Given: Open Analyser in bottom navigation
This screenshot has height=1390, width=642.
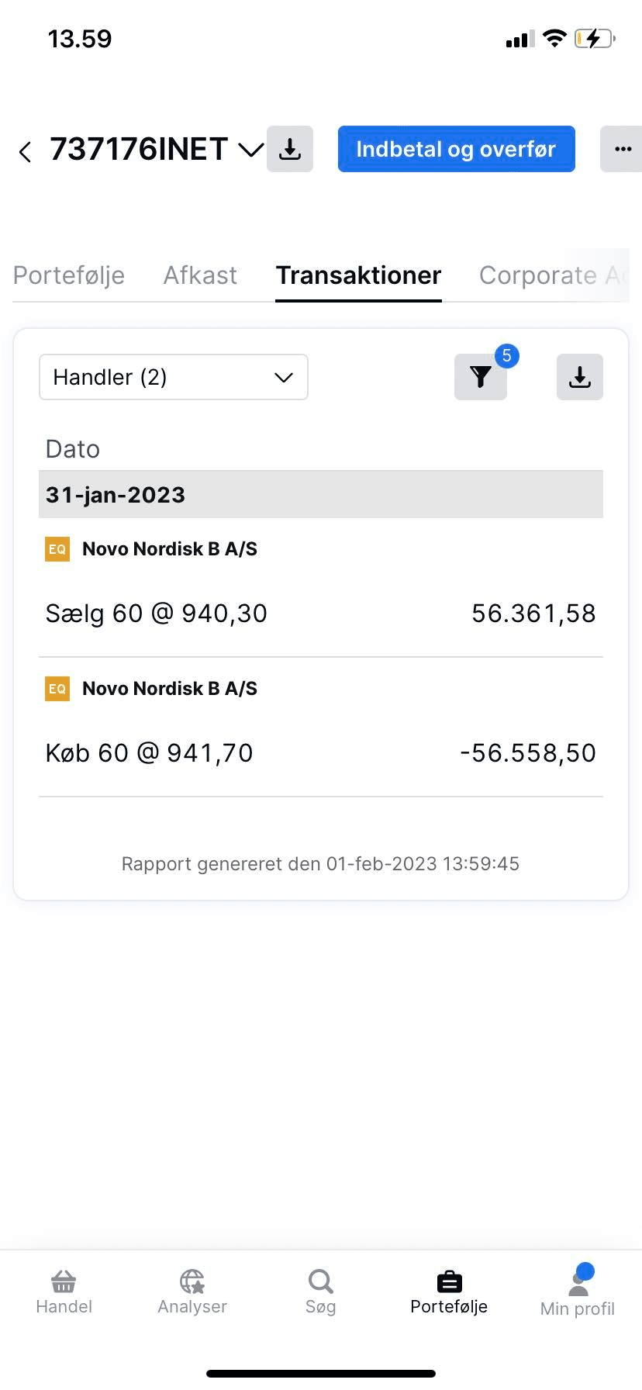Looking at the screenshot, I should 192,1292.
